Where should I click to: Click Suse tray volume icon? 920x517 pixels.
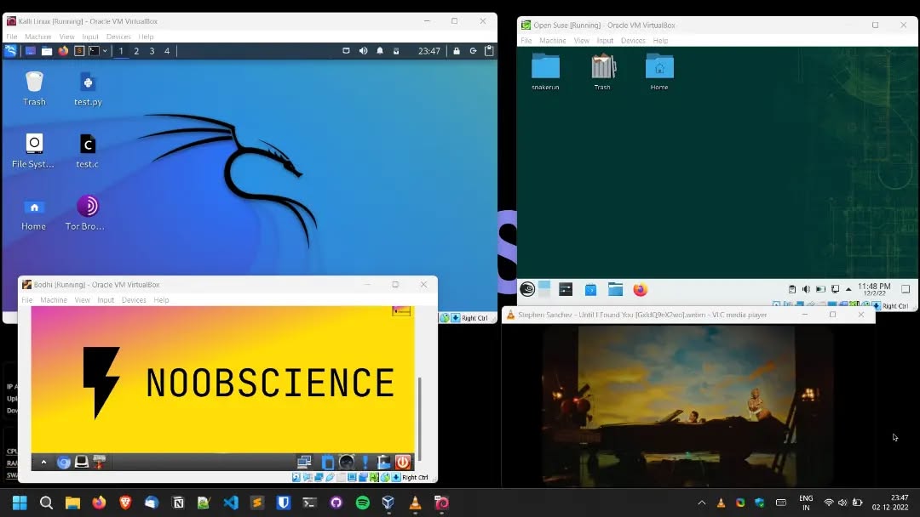point(806,289)
